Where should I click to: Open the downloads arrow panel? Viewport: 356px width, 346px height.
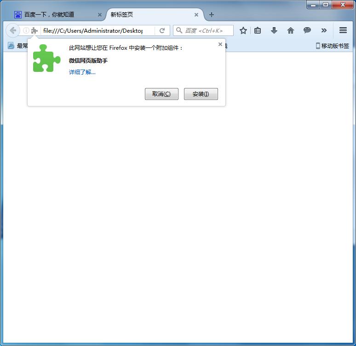(x=274, y=30)
